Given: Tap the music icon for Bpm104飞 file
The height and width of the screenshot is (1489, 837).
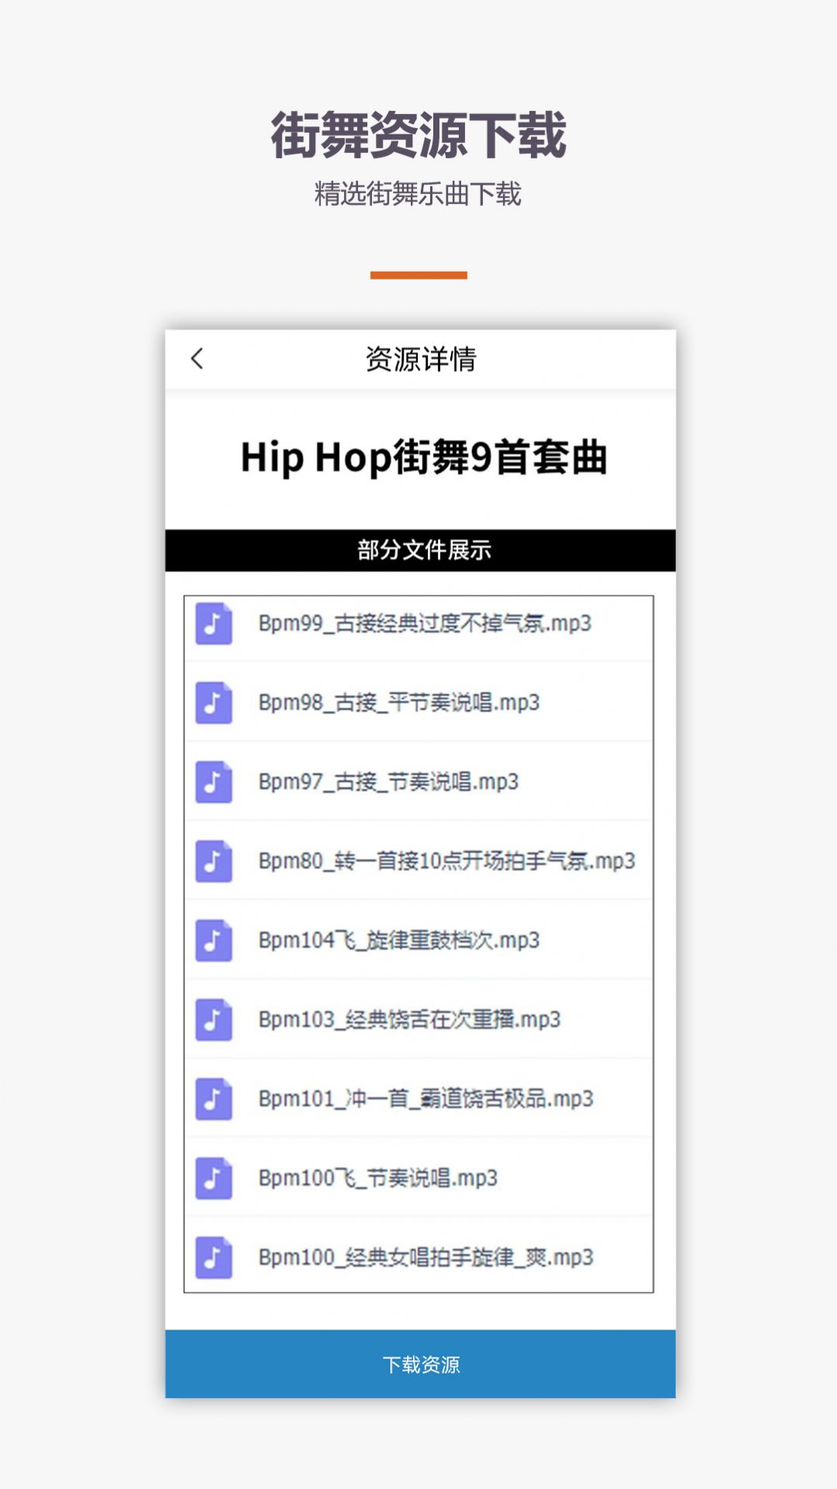Looking at the screenshot, I should [x=214, y=940].
